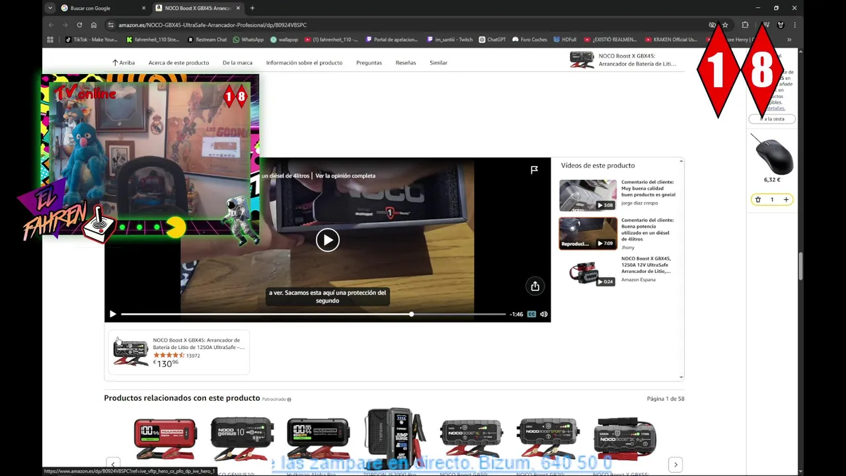Screen dimensions: 846x476
Task: Click the video progress slider handle
Action: 411,314
